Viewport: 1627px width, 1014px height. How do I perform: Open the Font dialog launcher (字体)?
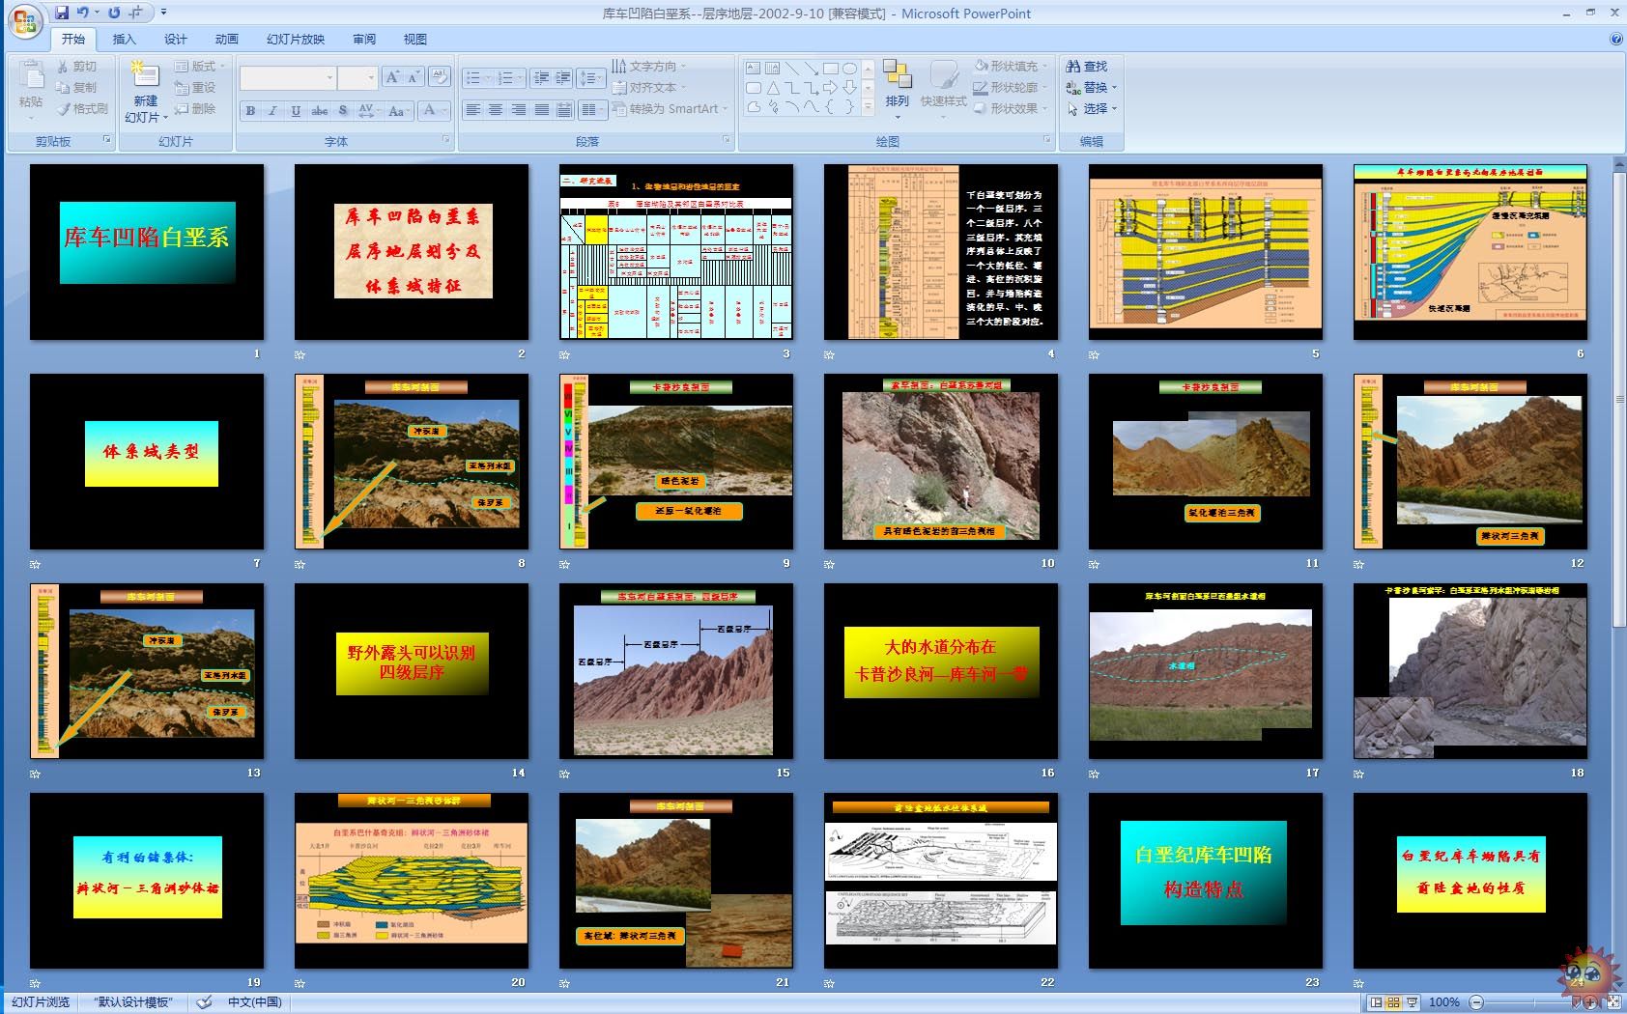point(446,140)
